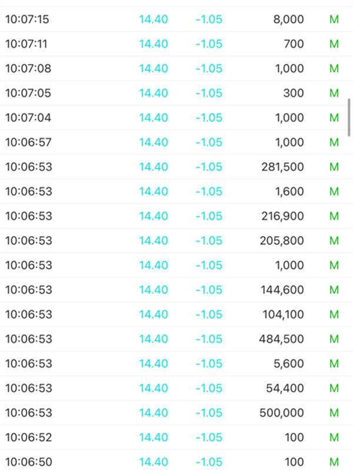Click the M marker in the 10:07:08 row
353x470 pixels.
coord(334,69)
